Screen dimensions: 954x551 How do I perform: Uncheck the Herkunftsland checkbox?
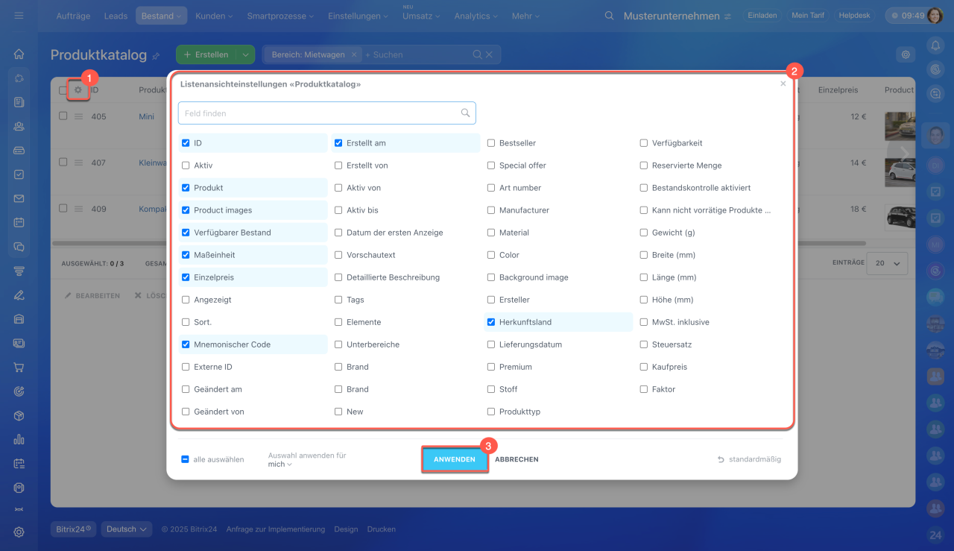(x=491, y=322)
